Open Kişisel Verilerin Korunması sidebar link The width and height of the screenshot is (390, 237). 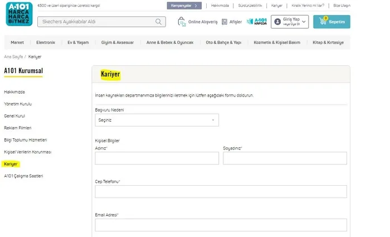pyautogui.click(x=27, y=152)
